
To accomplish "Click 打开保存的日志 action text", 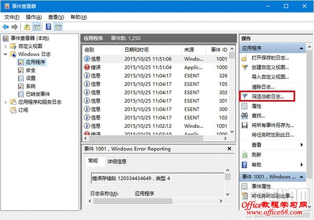I will 270,58.
